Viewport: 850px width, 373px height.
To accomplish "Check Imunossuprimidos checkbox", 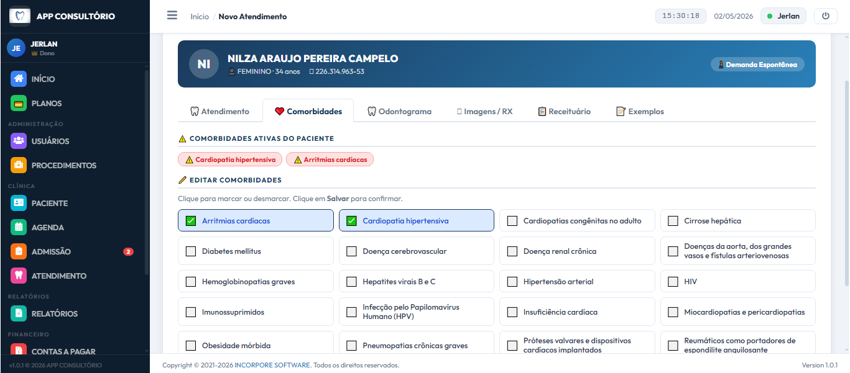I will point(191,312).
